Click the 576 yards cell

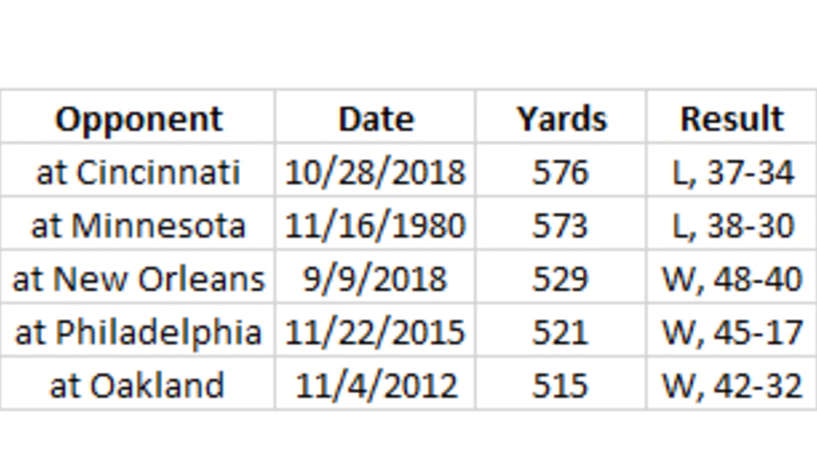coord(561,170)
